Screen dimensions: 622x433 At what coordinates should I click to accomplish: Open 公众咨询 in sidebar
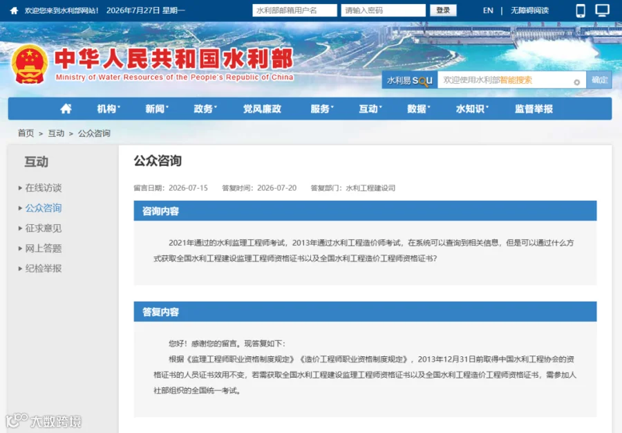click(x=44, y=208)
